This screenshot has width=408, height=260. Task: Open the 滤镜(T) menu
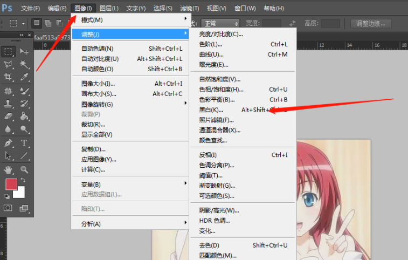click(x=189, y=8)
